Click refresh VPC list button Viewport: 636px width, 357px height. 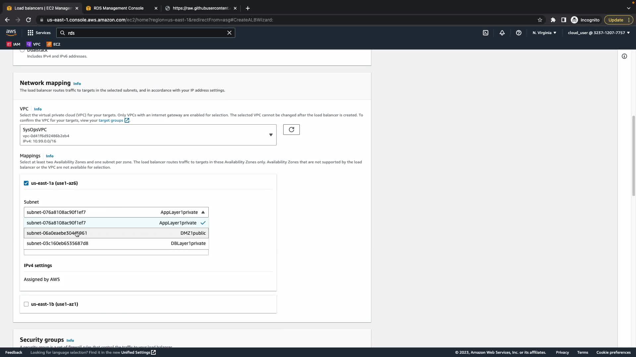tap(291, 130)
